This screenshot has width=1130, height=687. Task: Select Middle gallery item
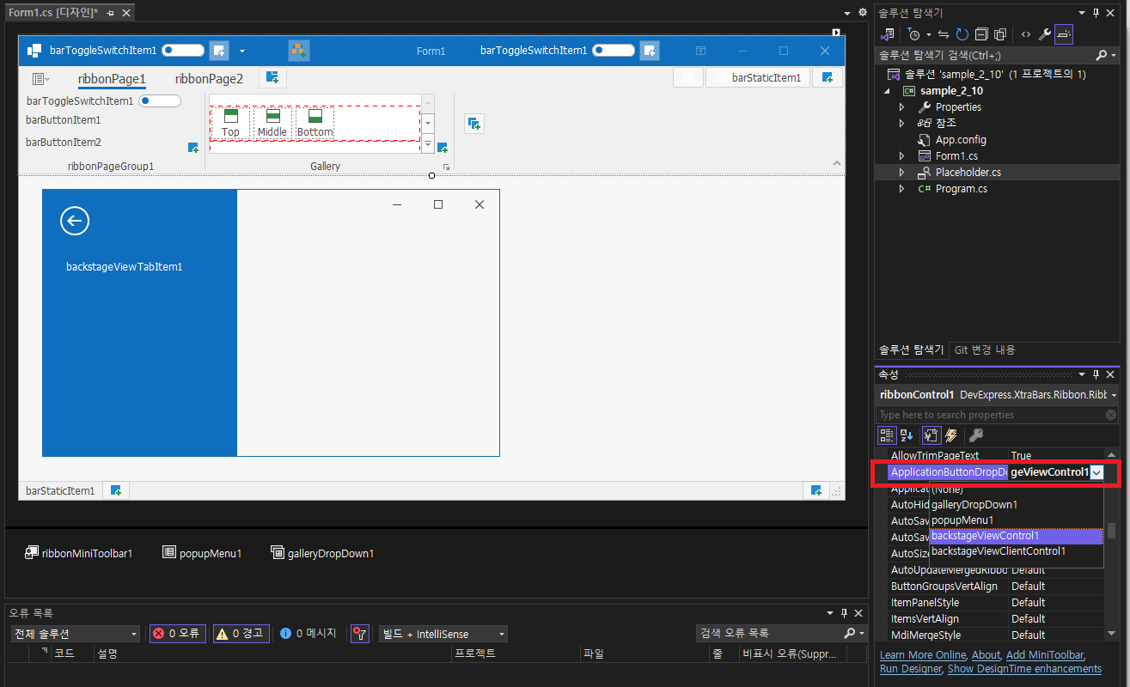pyautogui.click(x=272, y=123)
